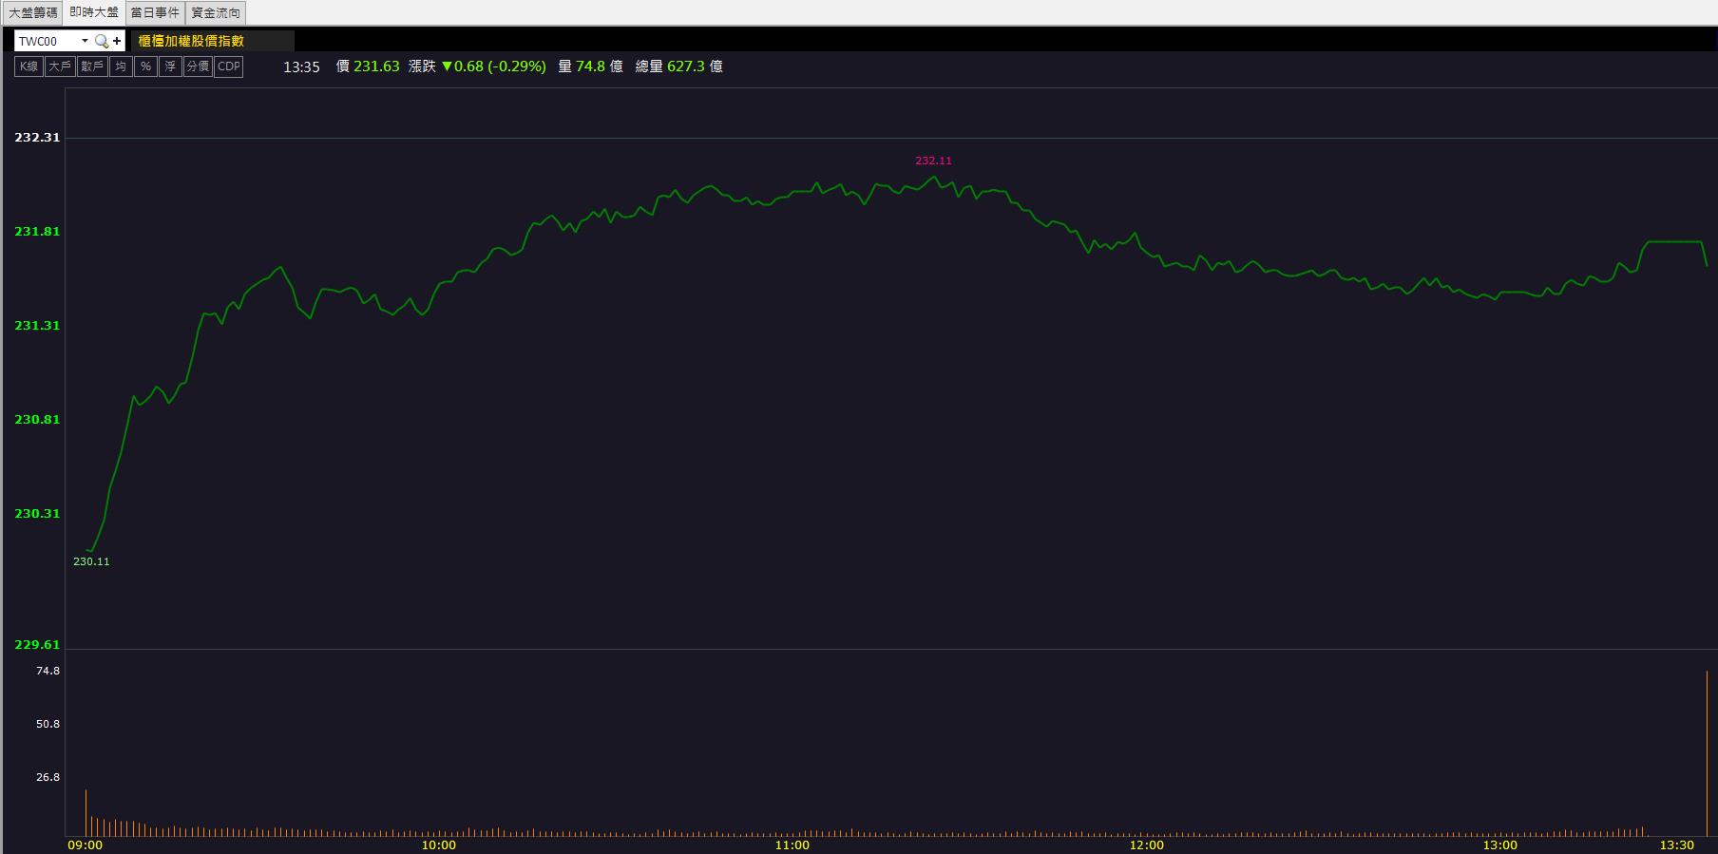The image size is (1718, 854).
Task: Toggle the 大戶 overlay button
Action: [60, 66]
